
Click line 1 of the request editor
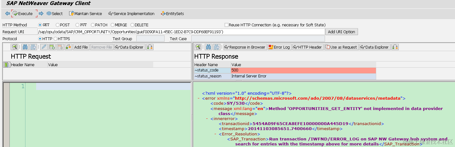click(x=113, y=87)
